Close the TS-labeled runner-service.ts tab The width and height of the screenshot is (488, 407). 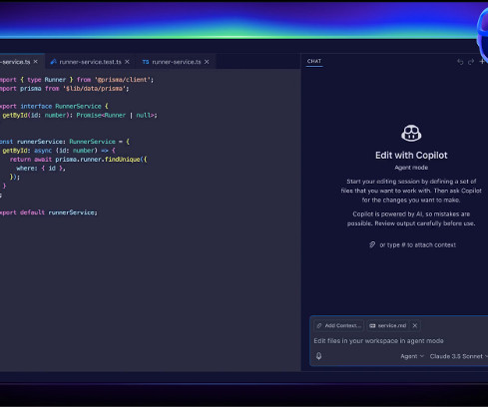[x=207, y=62]
